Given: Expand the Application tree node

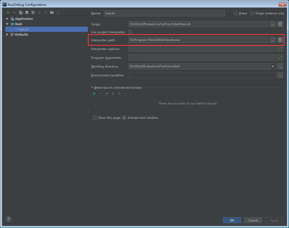Looking at the screenshot, I should [7, 18].
